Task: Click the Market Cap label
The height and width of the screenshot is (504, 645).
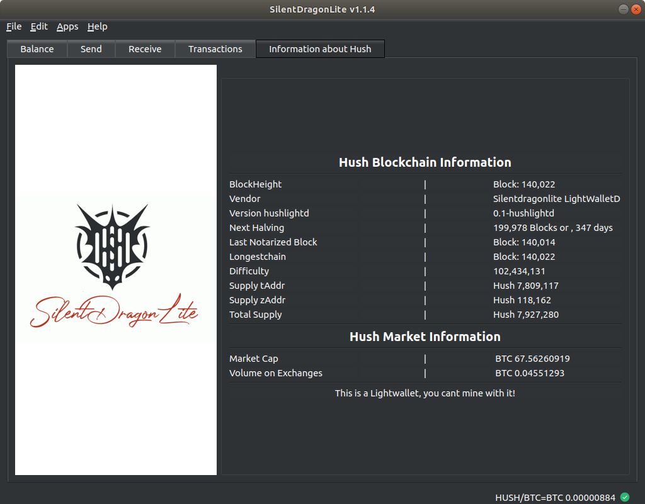Action: click(x=253, y=359)
